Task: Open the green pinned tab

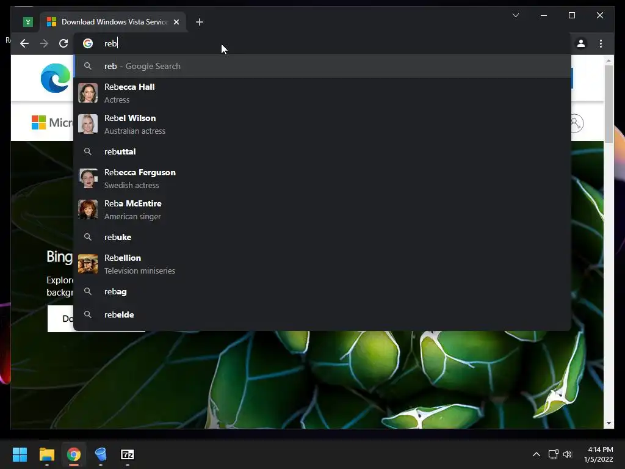Action: click(x=28, y=22)
